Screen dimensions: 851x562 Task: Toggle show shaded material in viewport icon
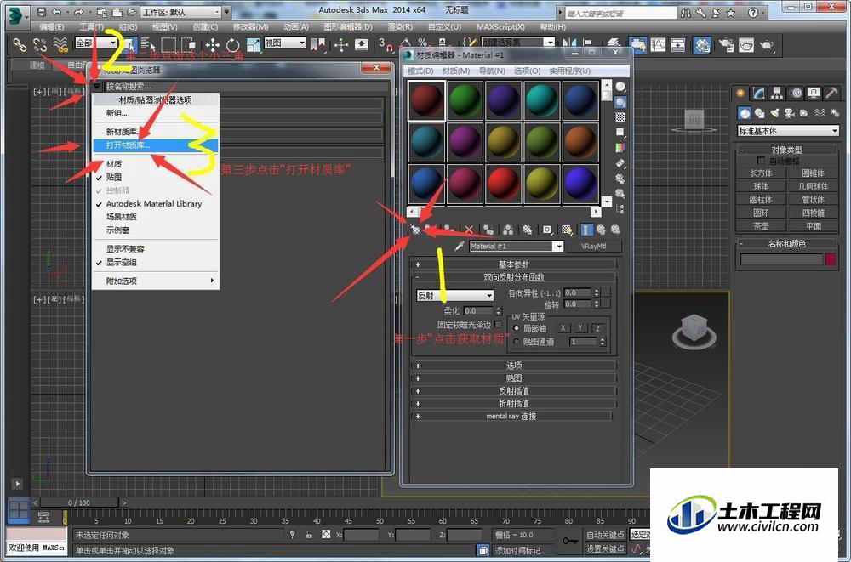tap(567, 230)
